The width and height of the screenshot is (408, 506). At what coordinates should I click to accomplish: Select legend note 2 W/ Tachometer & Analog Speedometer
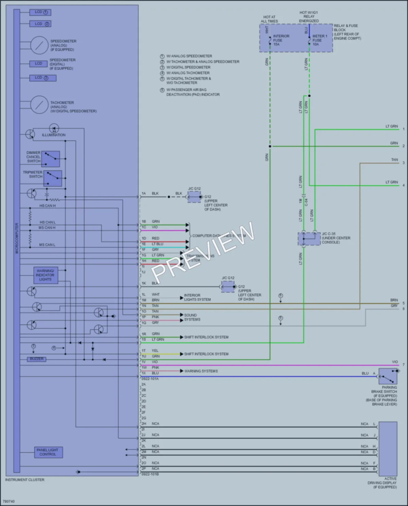(x=200, y=62)
